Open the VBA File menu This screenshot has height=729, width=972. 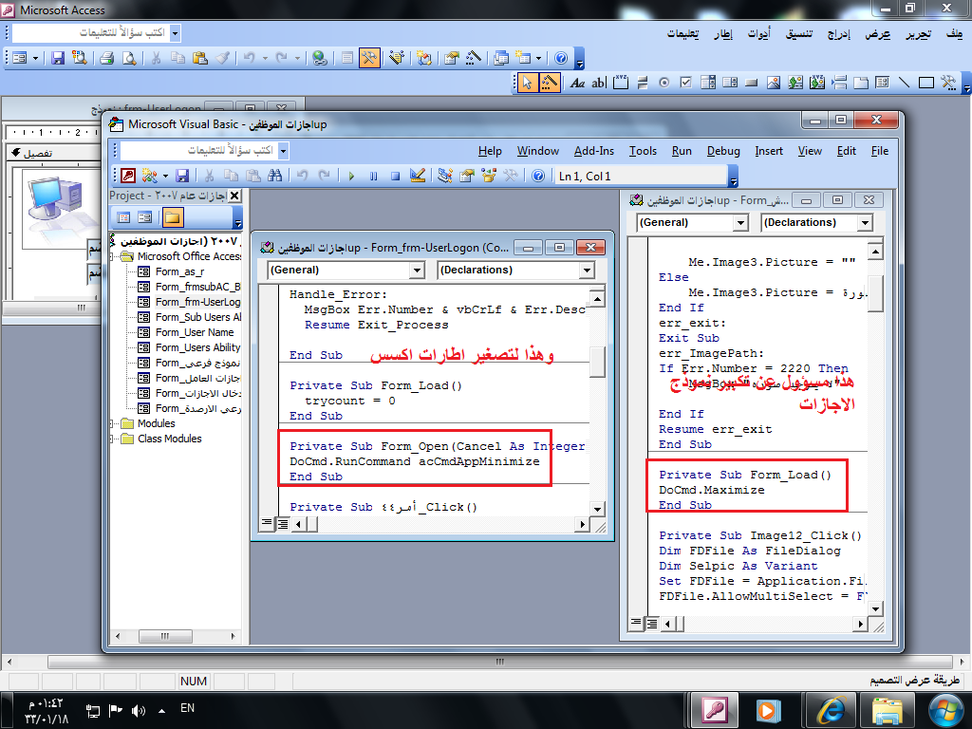[x=880, y=151]
